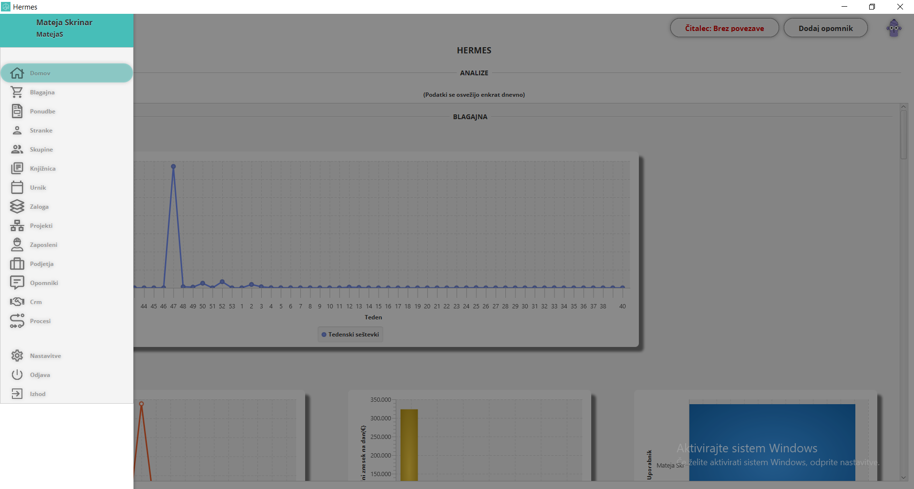Open Knjižnica menu label
914x489 pixels.
tap(43, 168)
